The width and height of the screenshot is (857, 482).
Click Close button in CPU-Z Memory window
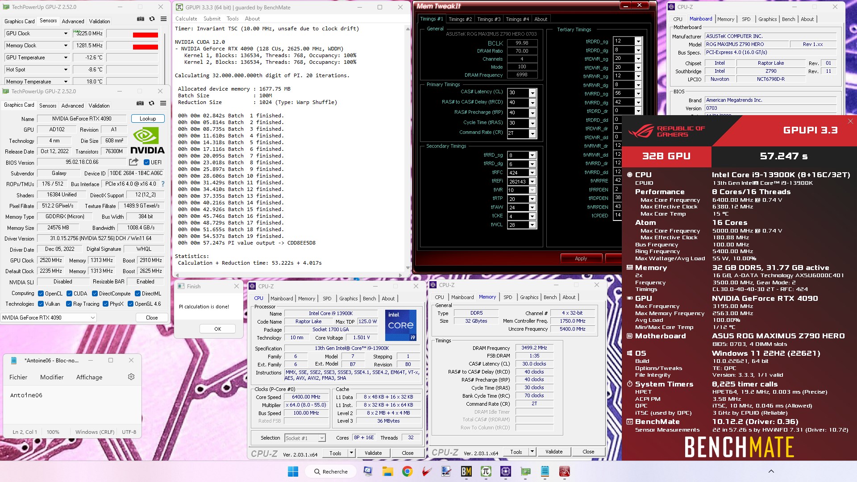pos(588,452)
